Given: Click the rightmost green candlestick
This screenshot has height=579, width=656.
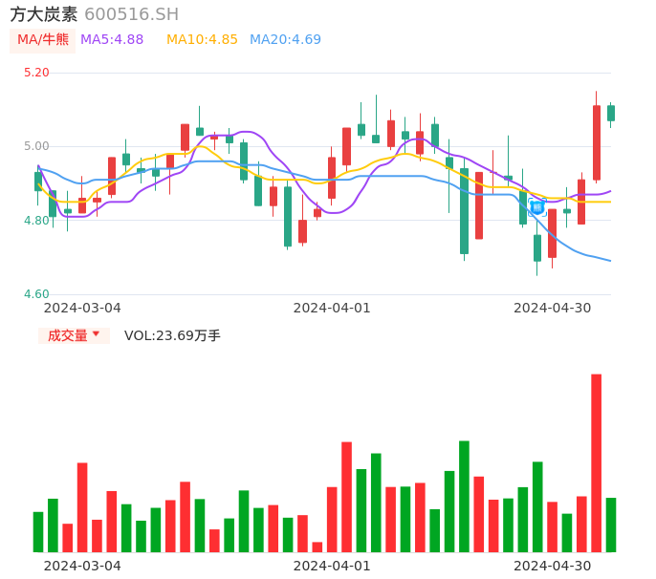Looking at the screenshot, I should coord(611,113).
